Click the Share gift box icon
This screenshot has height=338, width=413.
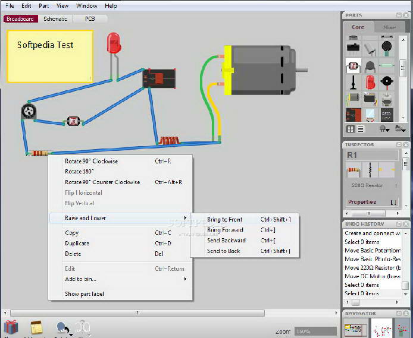point(11,327)
